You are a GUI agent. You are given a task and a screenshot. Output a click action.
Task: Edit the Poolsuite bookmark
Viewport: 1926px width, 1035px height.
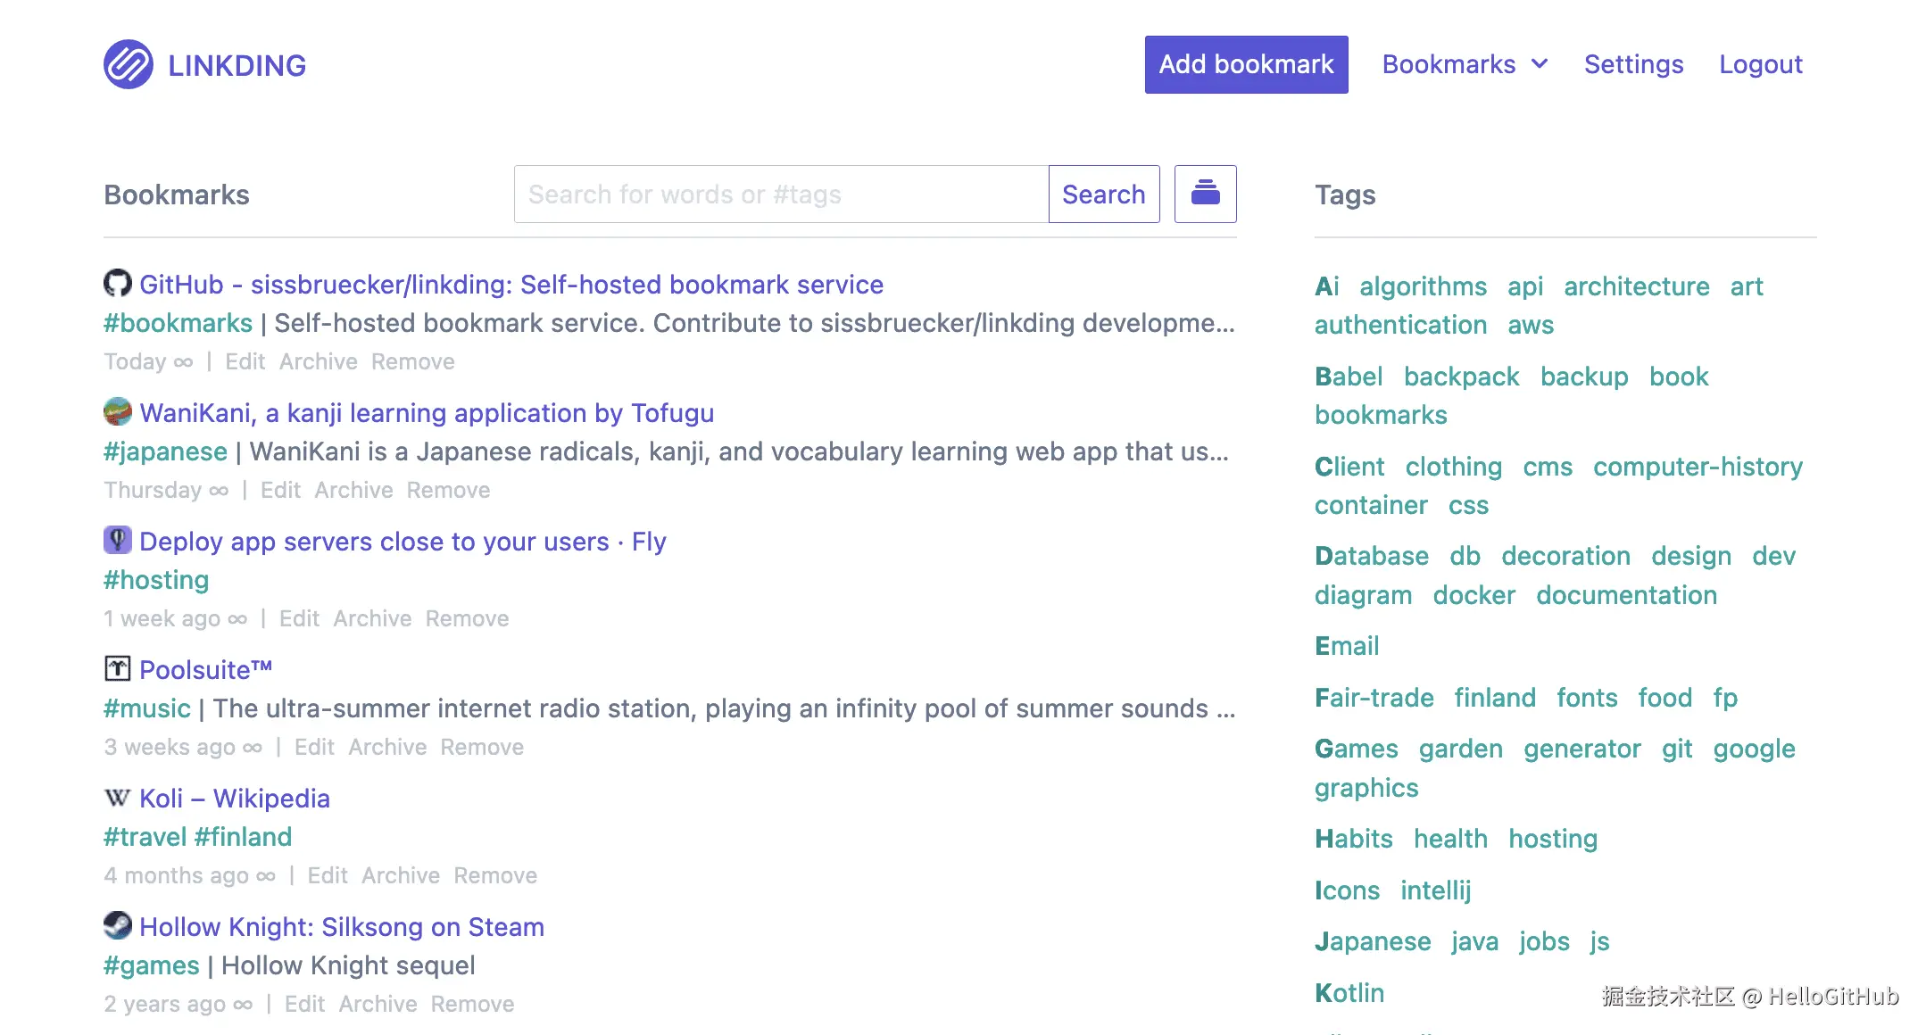tap(314, 748)
